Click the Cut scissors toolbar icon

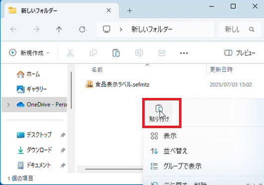click(x=70, y=53)
